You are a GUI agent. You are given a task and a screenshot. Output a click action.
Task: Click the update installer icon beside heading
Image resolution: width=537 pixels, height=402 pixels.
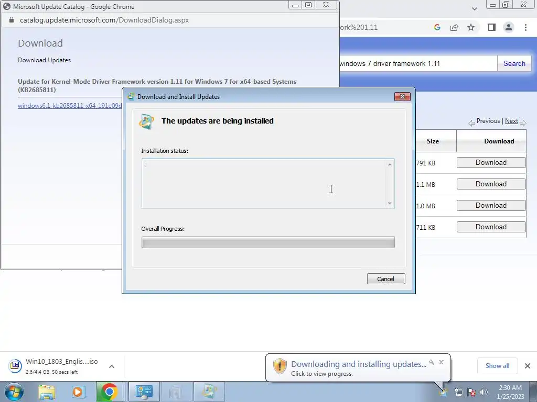147,121
